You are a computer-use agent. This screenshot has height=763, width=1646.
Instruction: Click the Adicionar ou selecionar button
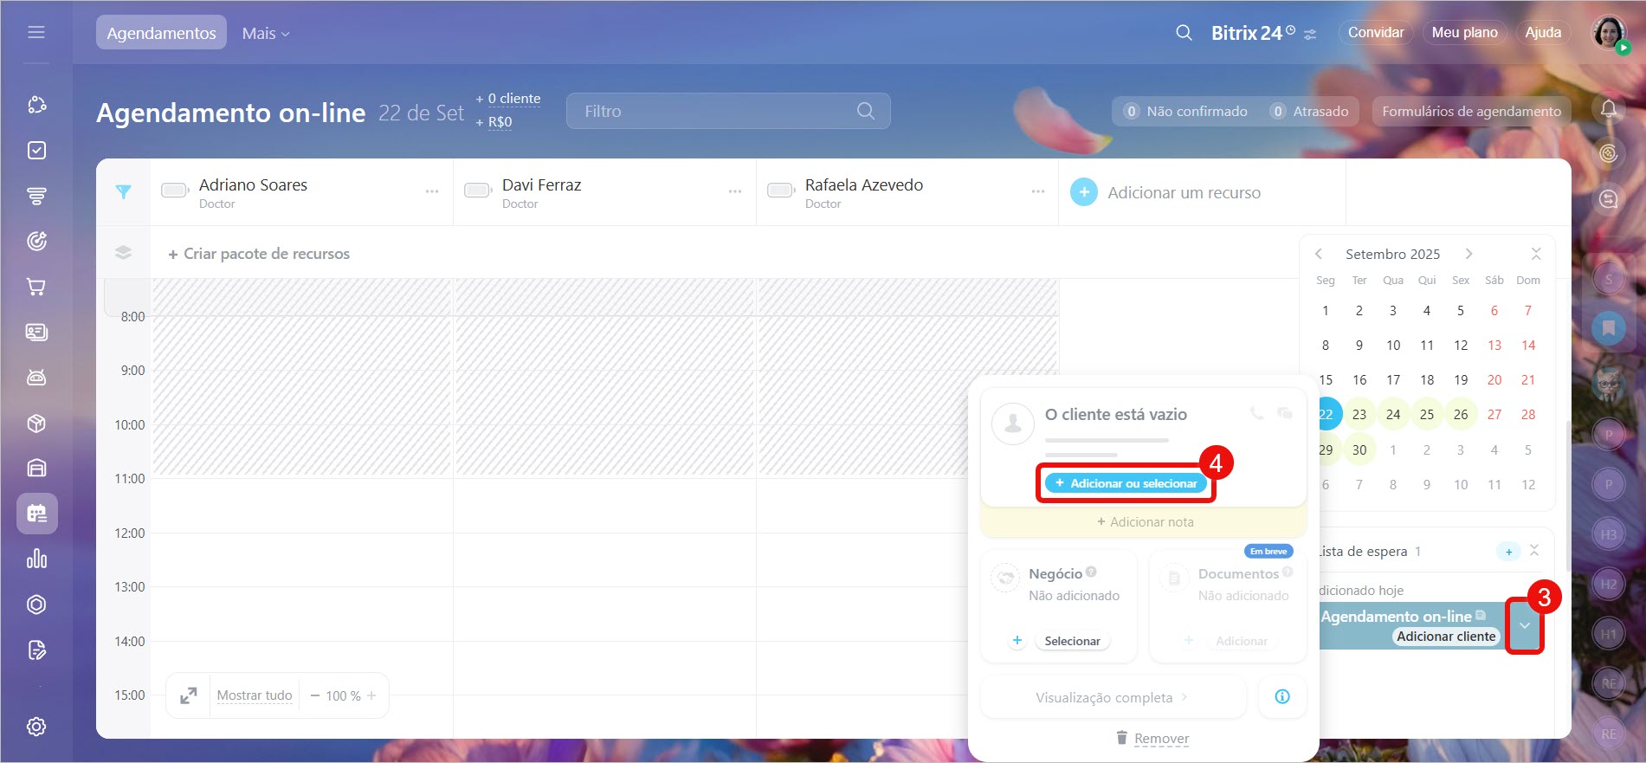1126,483
